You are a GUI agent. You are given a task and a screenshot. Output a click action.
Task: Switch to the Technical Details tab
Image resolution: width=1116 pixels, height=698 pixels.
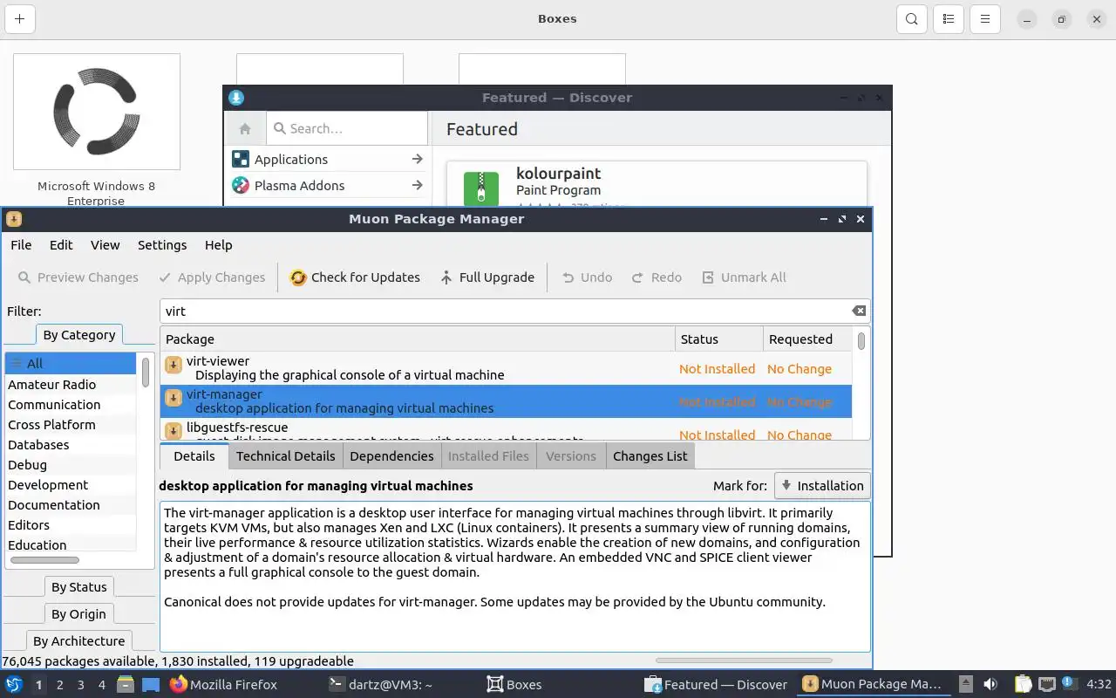(285, 456)
